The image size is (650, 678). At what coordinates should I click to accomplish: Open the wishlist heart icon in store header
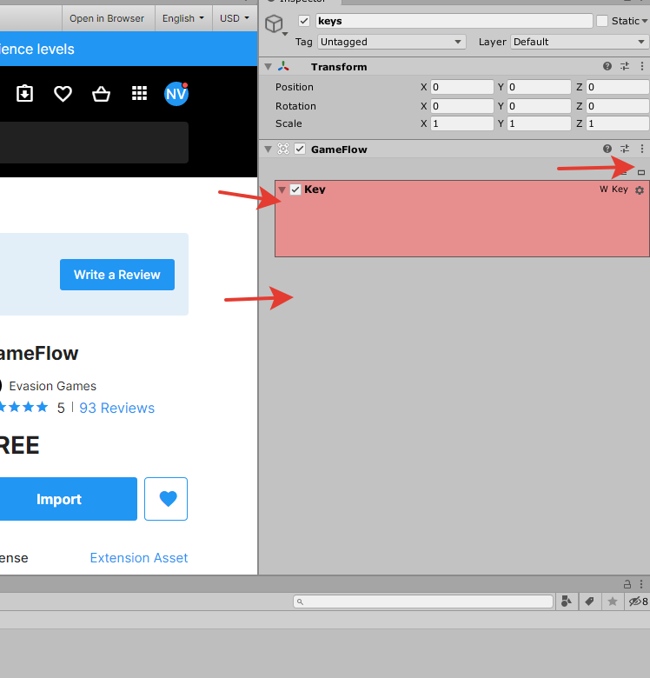63,93
